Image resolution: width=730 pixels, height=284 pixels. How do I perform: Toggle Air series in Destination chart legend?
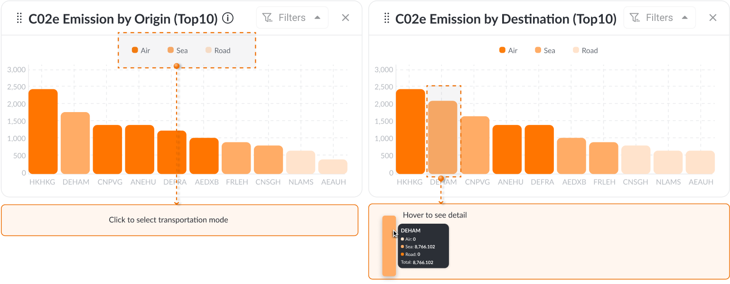(x=508, y=50)
